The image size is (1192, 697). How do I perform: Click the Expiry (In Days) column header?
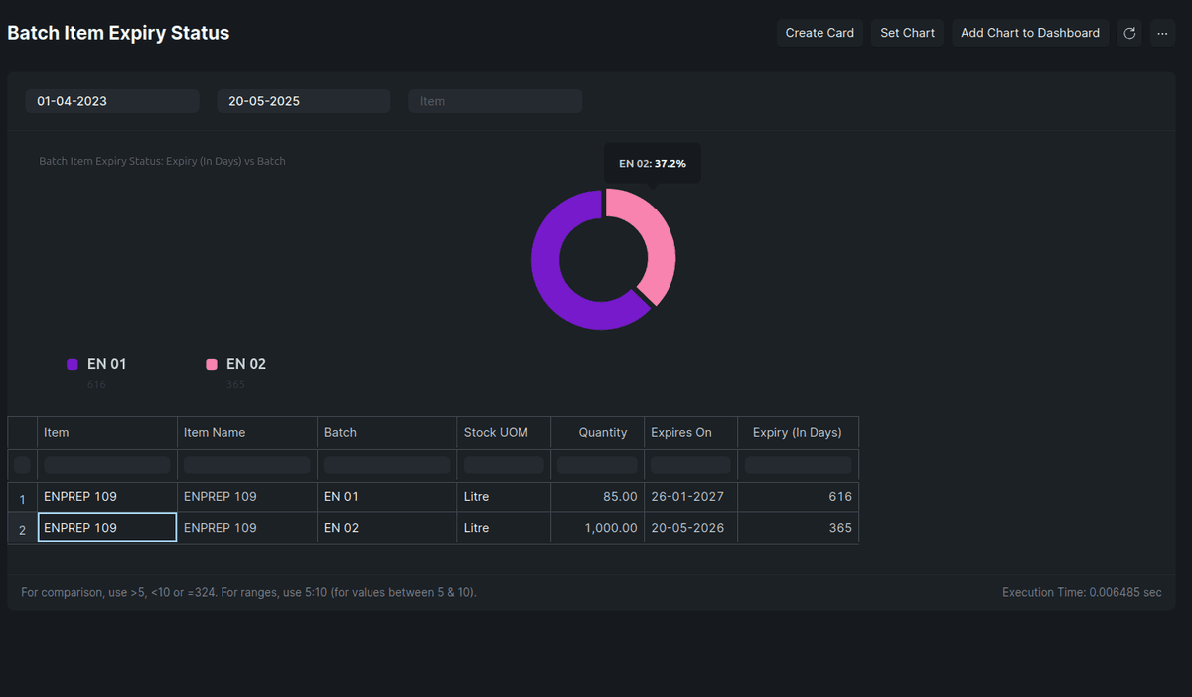[798, 433]
